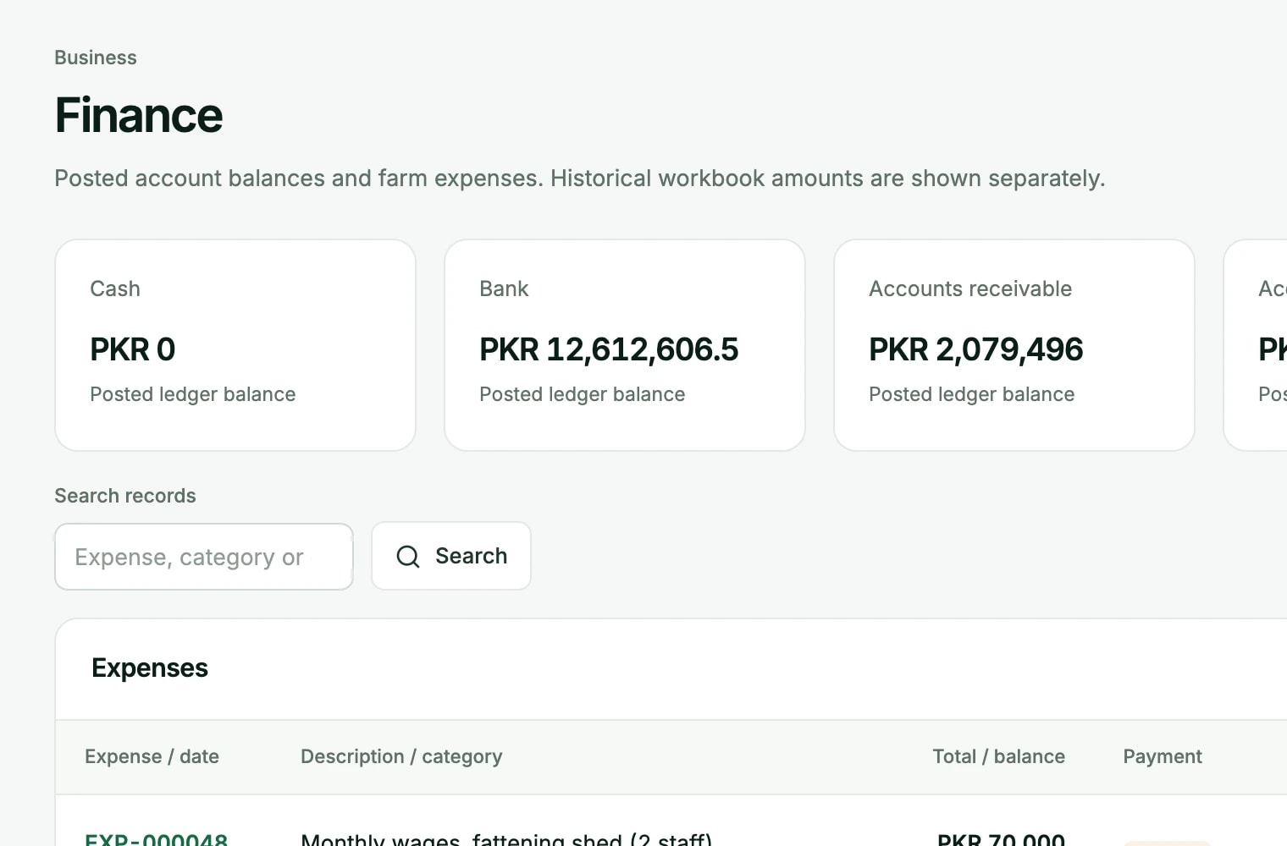This screenshot has height=846, width=1287.
Task: Click the Business breadcrumb label
Action: click(96, 58)
